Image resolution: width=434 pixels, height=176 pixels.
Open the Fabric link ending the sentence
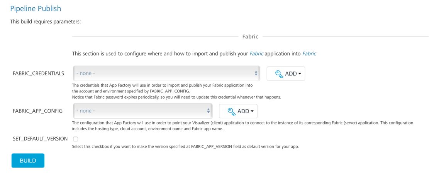click(309, 54)
